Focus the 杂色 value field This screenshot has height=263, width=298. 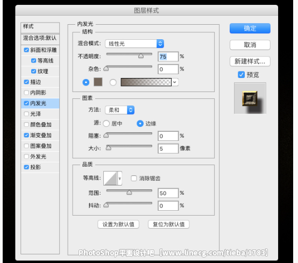tap(168, 69)
